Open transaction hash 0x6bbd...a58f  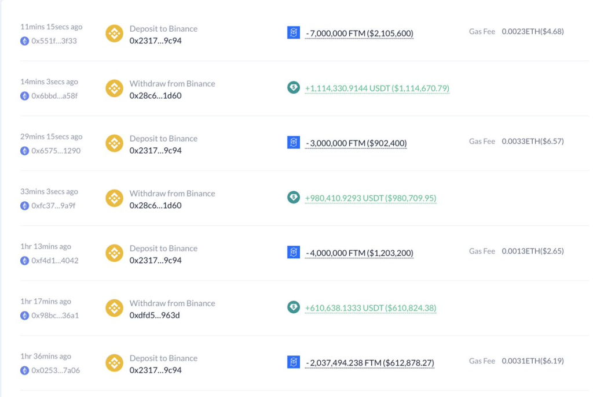[x=54, y=96]
